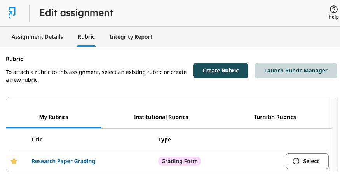
Task: Click the Grading Form type badge
Action: [180, 161]
